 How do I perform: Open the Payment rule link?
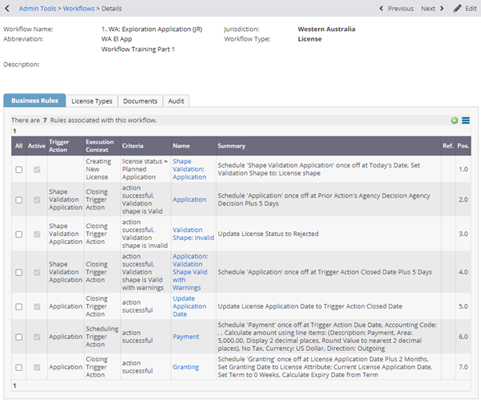[x=186, y=337]
